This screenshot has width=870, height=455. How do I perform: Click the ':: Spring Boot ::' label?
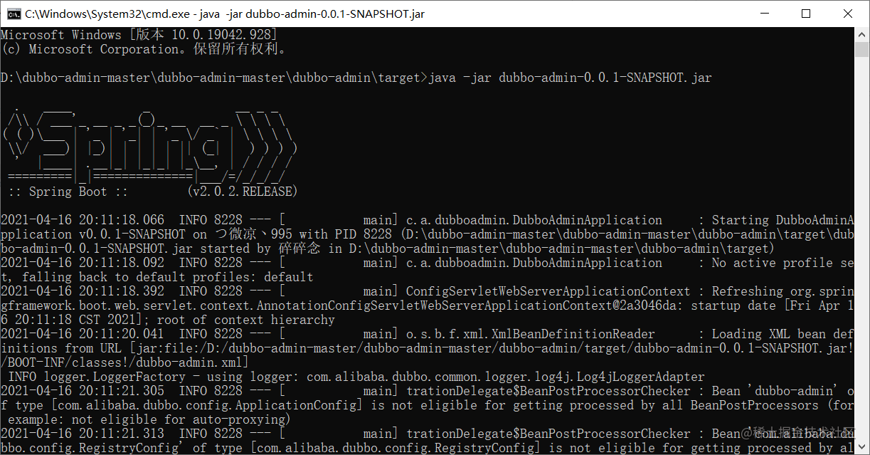[x=68, y=192]
